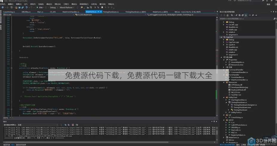Viewport: 277px width, 146px height.
Task: Select RegistryHelper.cs file
Action: click(238, 135)
